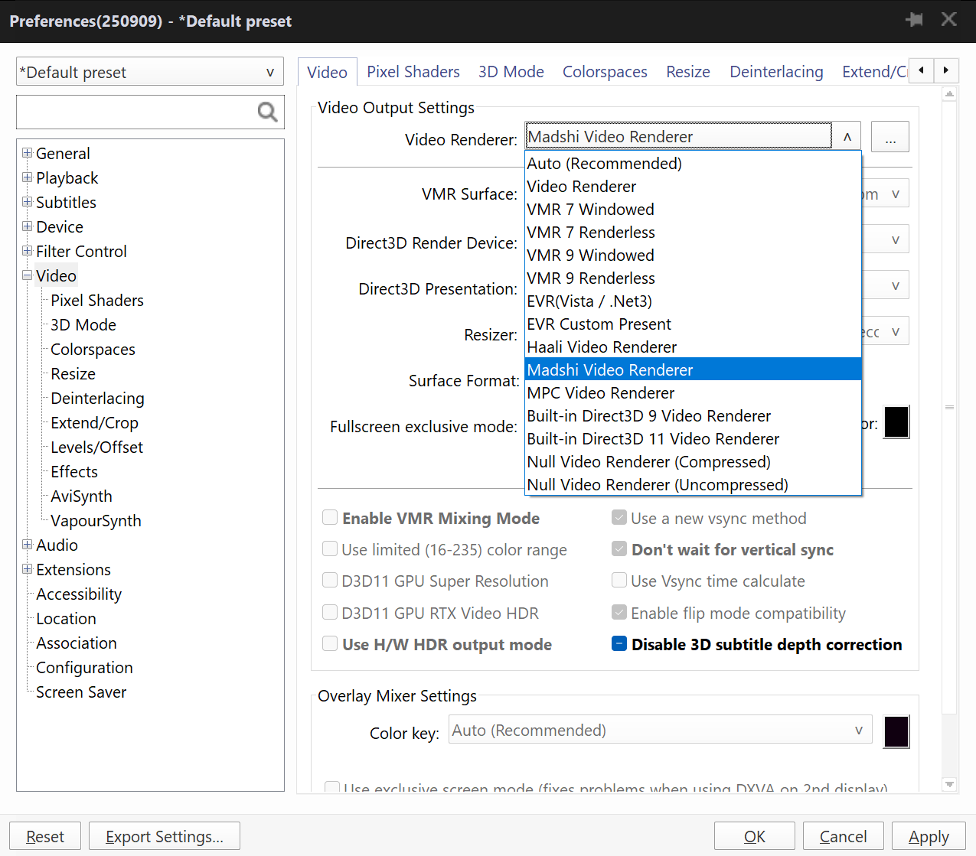
Task: Expand the Subtitles tree node
Action: coord(28,202)
